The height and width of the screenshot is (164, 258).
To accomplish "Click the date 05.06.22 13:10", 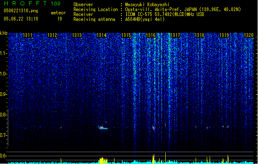I will (x=21, y=19).
